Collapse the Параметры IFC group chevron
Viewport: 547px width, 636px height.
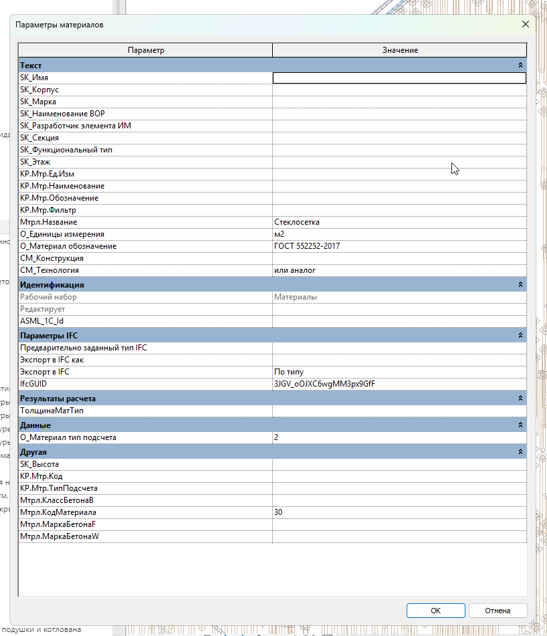(x=520, y=335)
